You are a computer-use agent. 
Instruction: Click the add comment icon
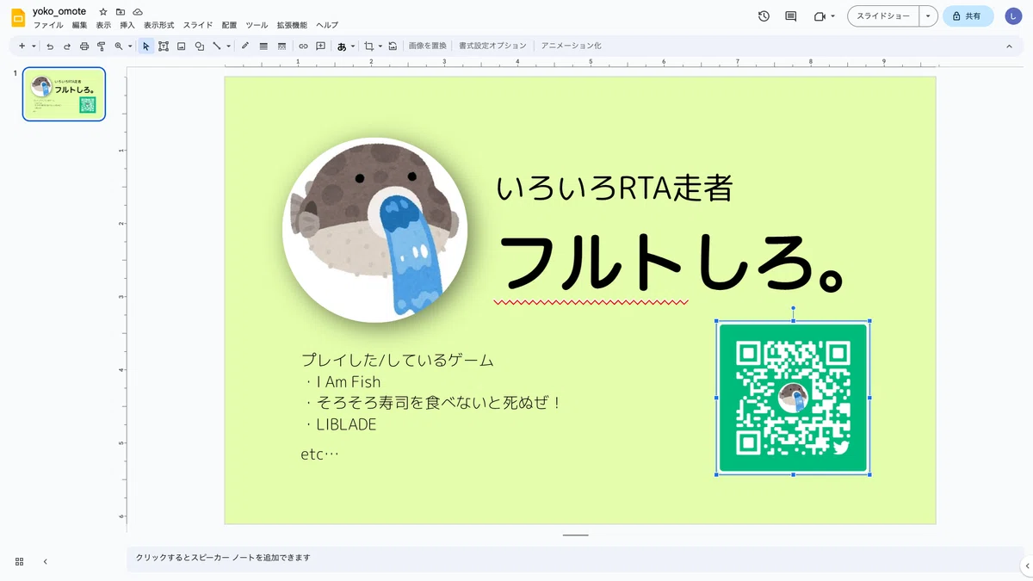[x=321, y=46]
